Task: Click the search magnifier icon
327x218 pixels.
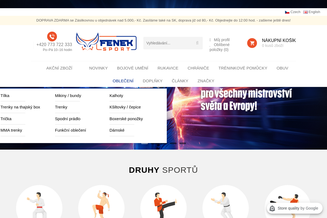Action: [197, 43]
